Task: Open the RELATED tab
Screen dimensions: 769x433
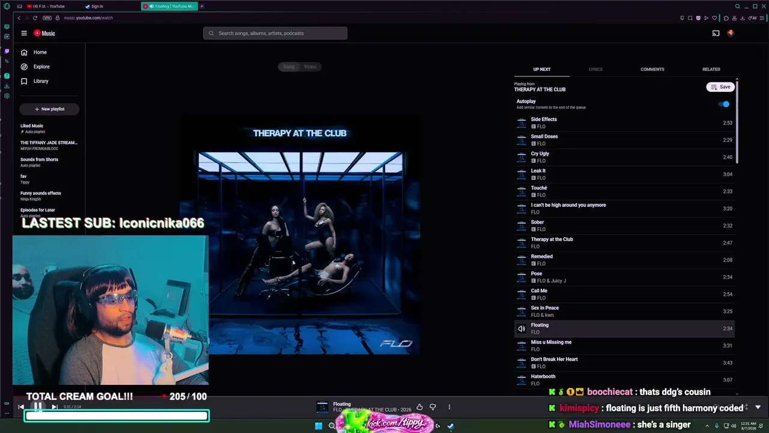Action: 711,69
